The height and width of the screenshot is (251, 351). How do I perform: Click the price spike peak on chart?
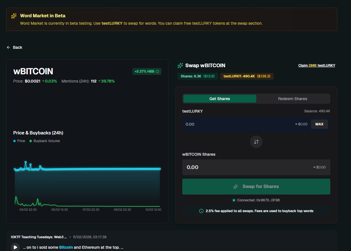point(25,162)
